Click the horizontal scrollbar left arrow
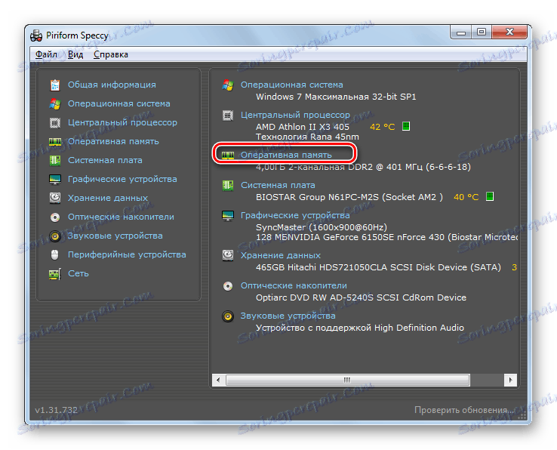Viewport: 557px width, 450px height. click(218, 380)
